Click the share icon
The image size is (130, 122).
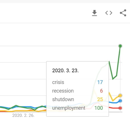coord(123,13)
